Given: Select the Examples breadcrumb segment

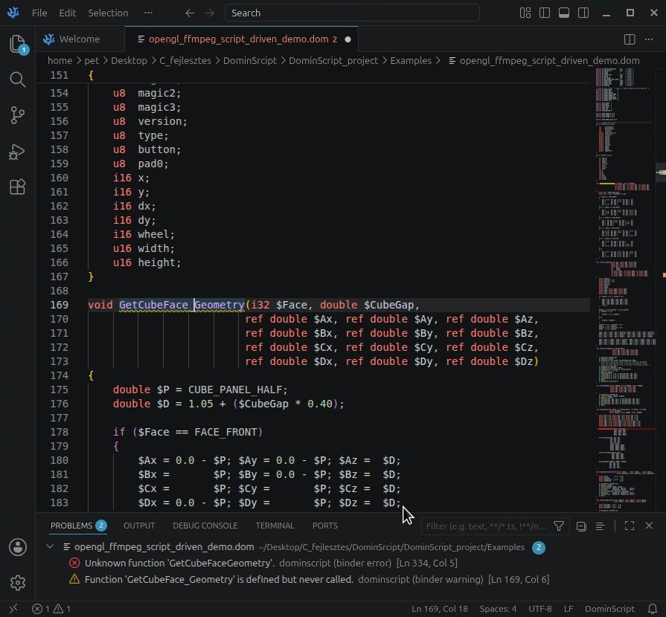Looking at the screenshot, I should point(411,61).
